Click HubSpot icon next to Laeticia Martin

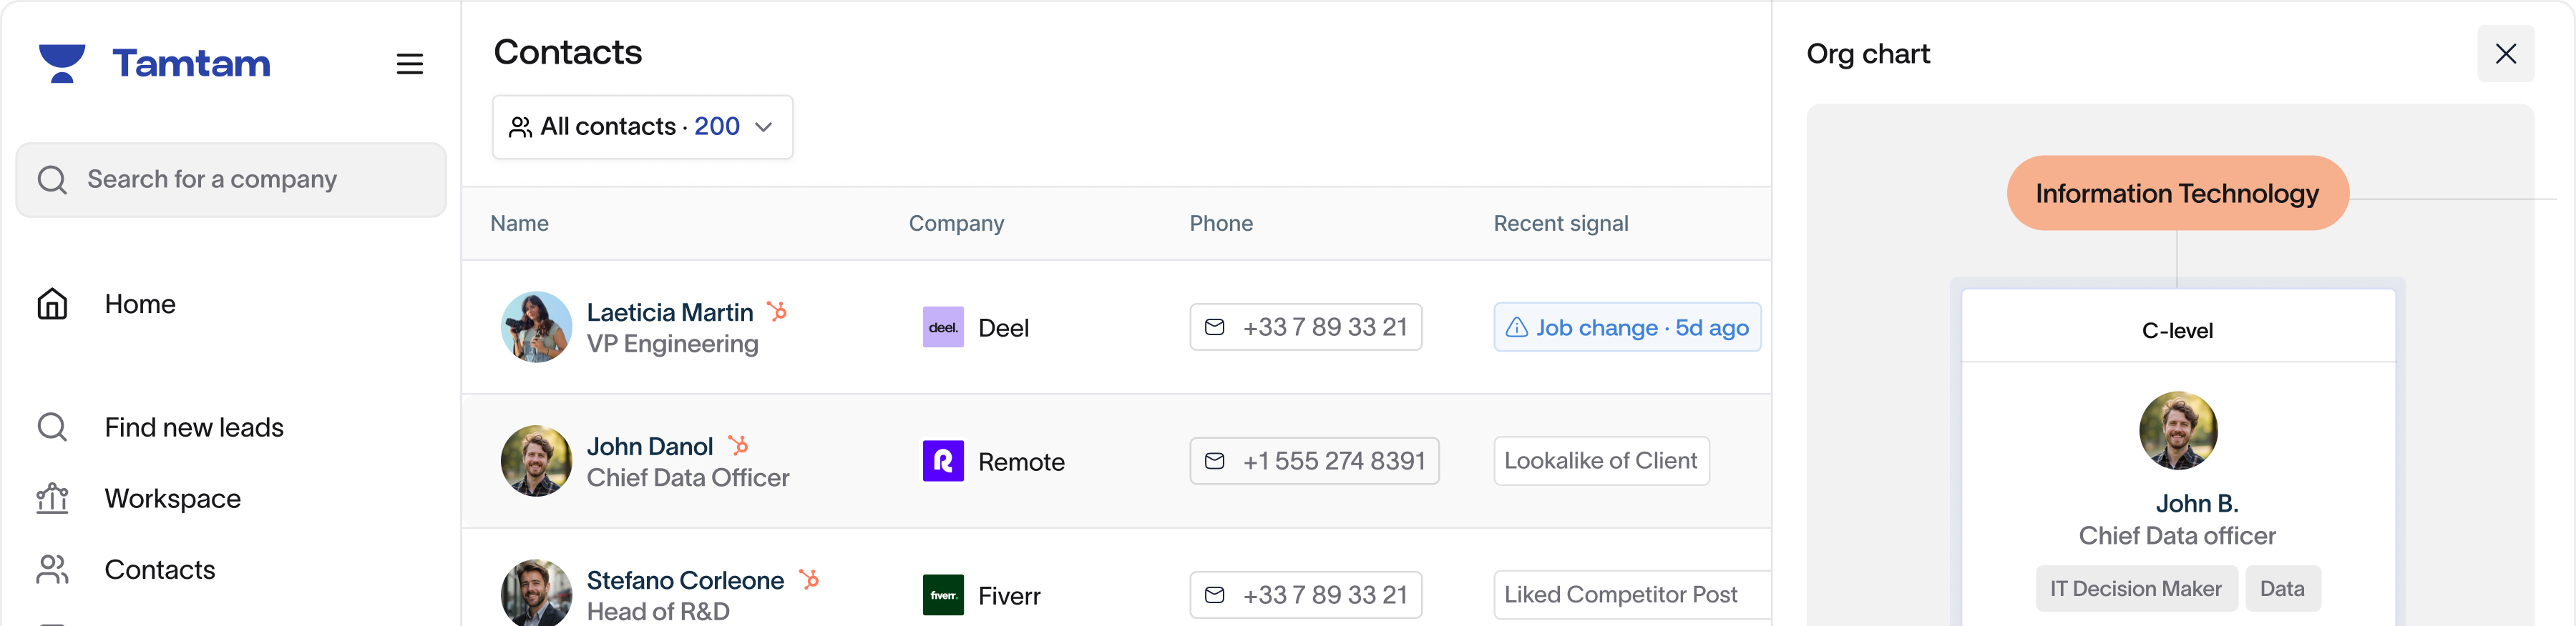[x=777, y=312]
